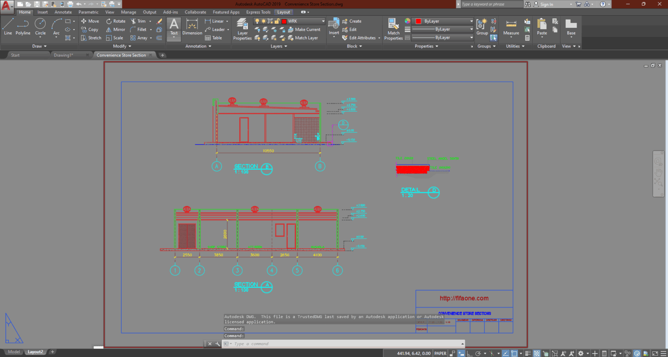The width and height of the screenshot is (668, 357).
Task: Toggle polar tracking on
Action: tap(478, 353)
